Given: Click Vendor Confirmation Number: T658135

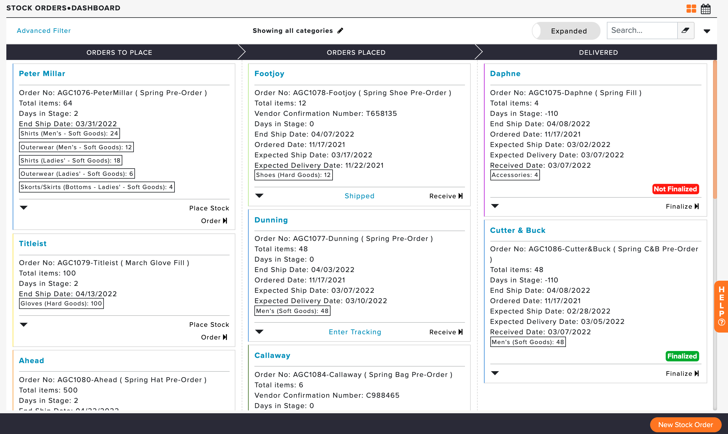Looking at the screenshot, I should pyautogui.click(x=326, y=114).
